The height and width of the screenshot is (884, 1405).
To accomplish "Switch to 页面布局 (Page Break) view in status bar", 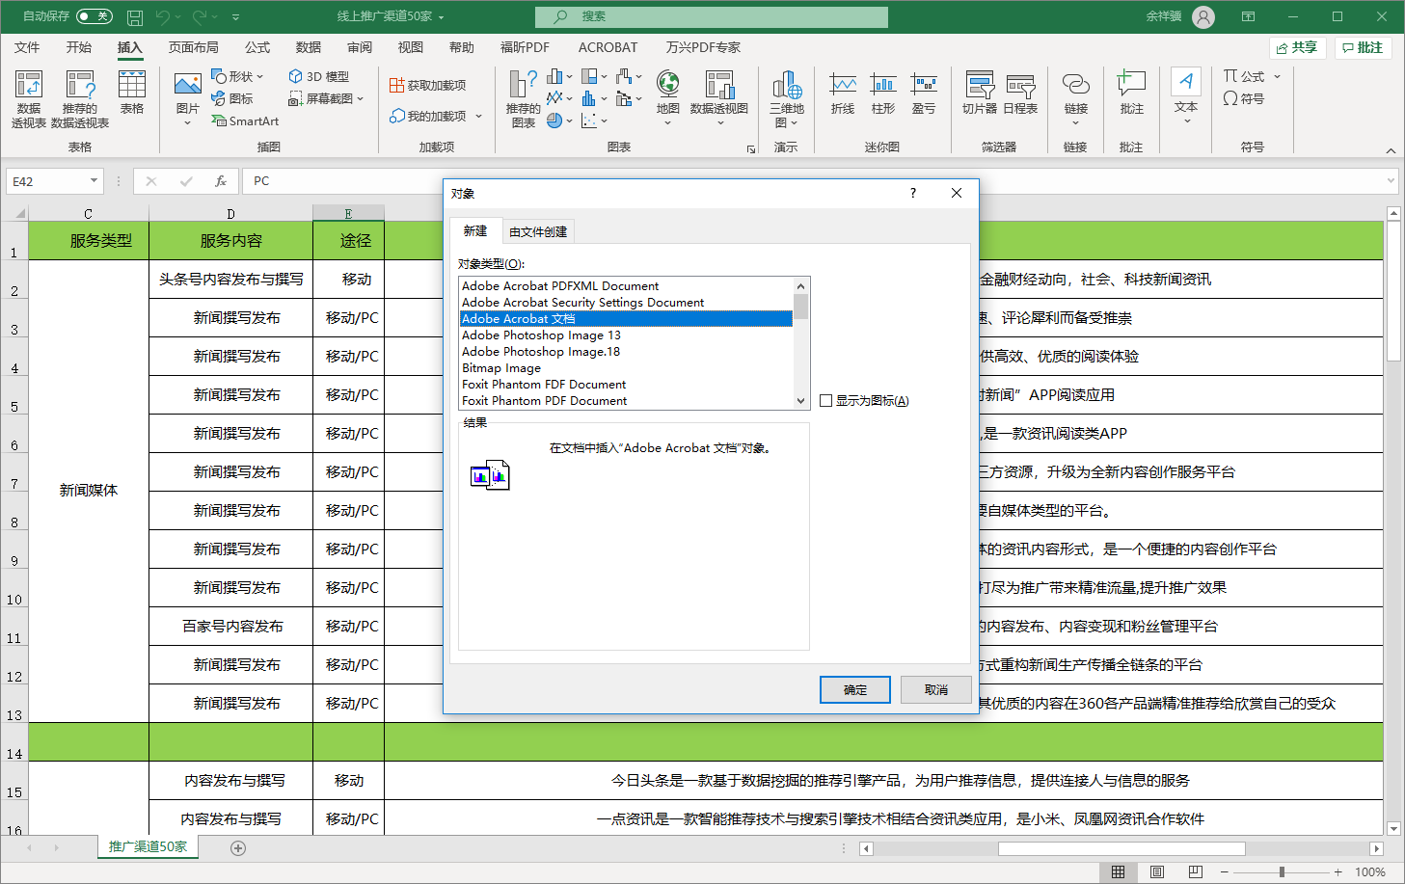I will (1156, 871).
